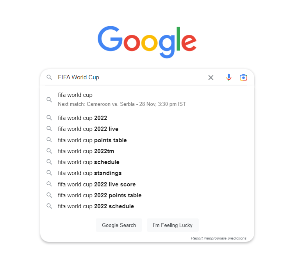Screen dimensions: 289x261
Task: Open 'Report inappropriate predictions' link
Action: (x=219, y=238)
